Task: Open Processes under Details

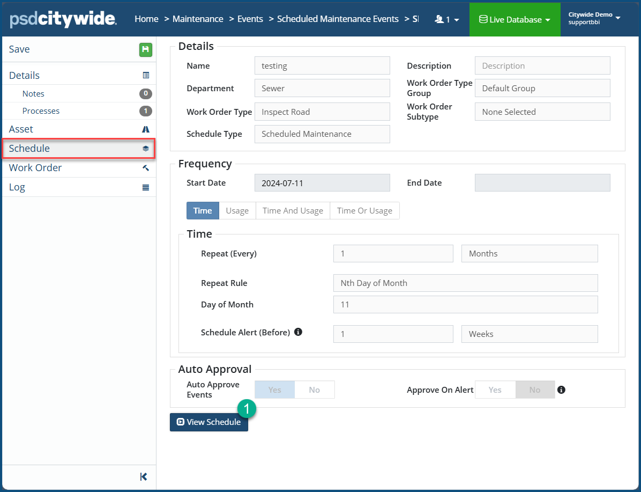Action: pyautogui.click(x=79, y=111)
